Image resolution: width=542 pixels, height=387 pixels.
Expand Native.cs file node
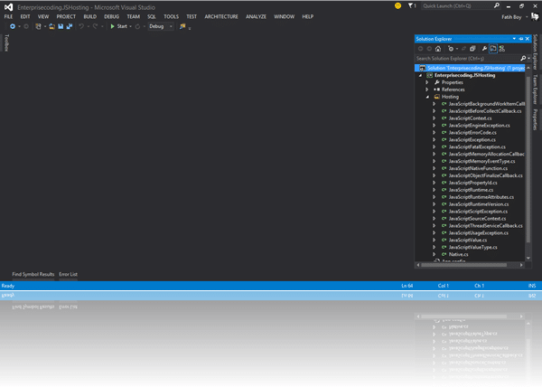435,254
